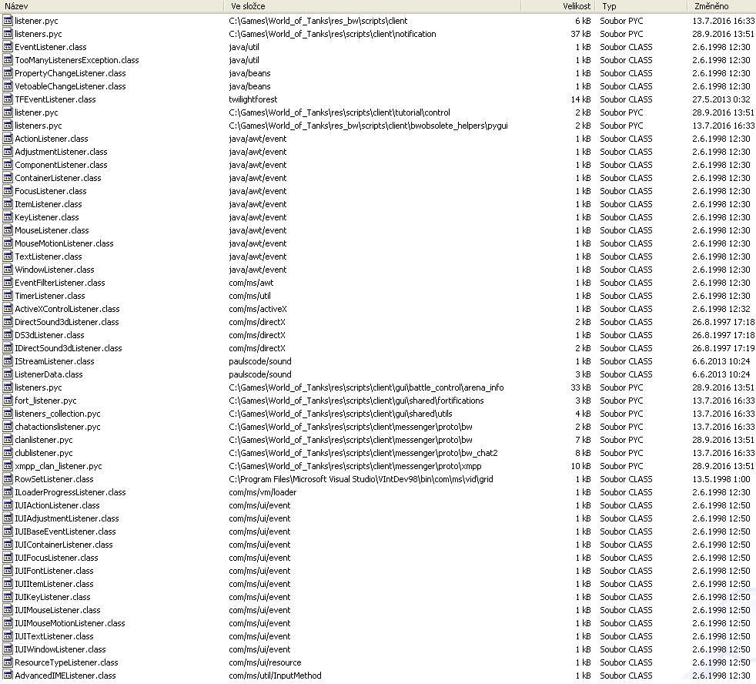
Task: Select the file RowSetListener.class
Action: 54,479
